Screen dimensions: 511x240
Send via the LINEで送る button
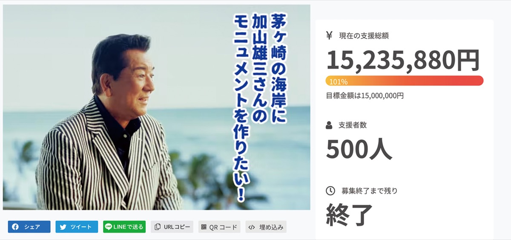click(x=124, y=227)
